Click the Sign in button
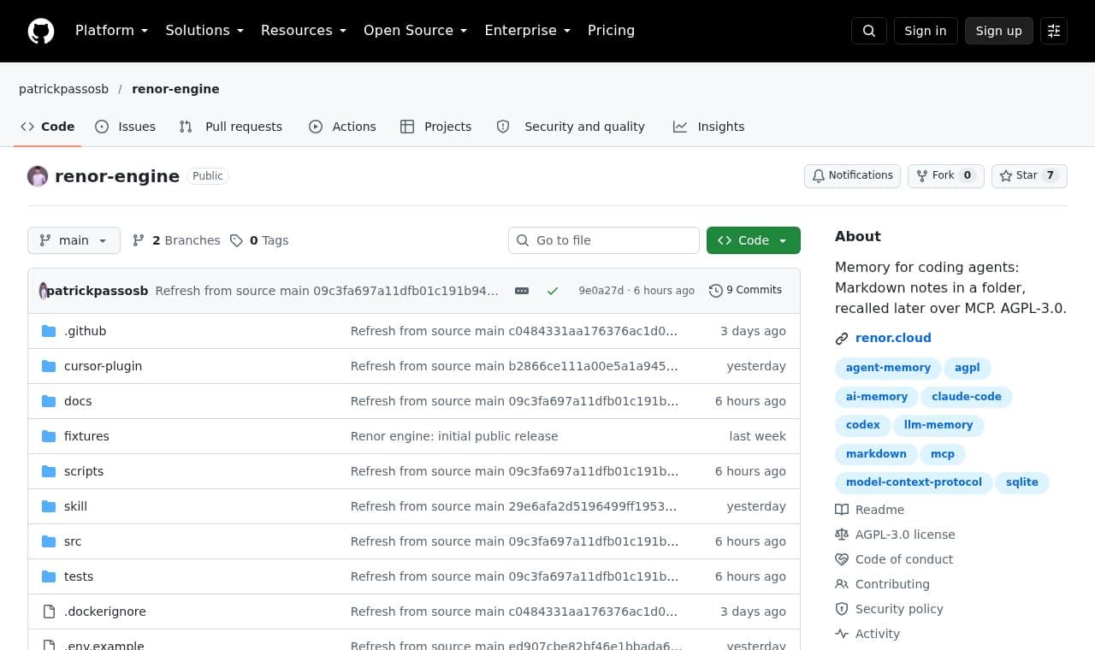 pyautogui.click(x=926, y=31)
